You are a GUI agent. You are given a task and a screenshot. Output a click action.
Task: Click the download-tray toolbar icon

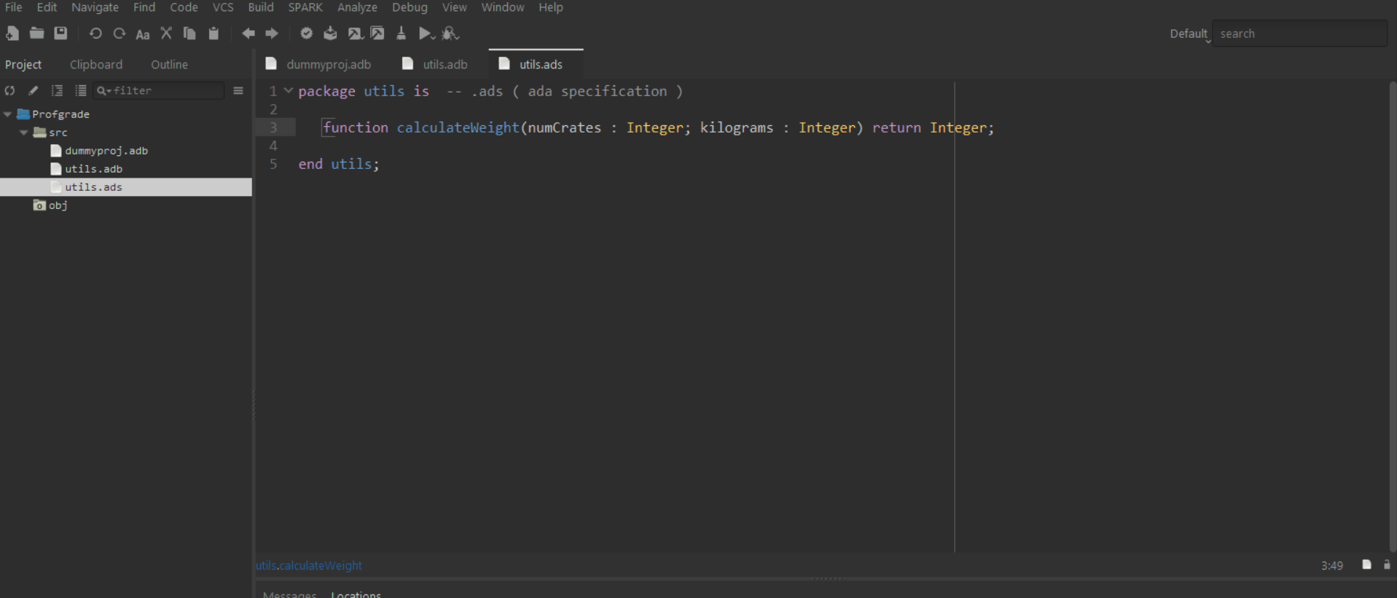330,34
